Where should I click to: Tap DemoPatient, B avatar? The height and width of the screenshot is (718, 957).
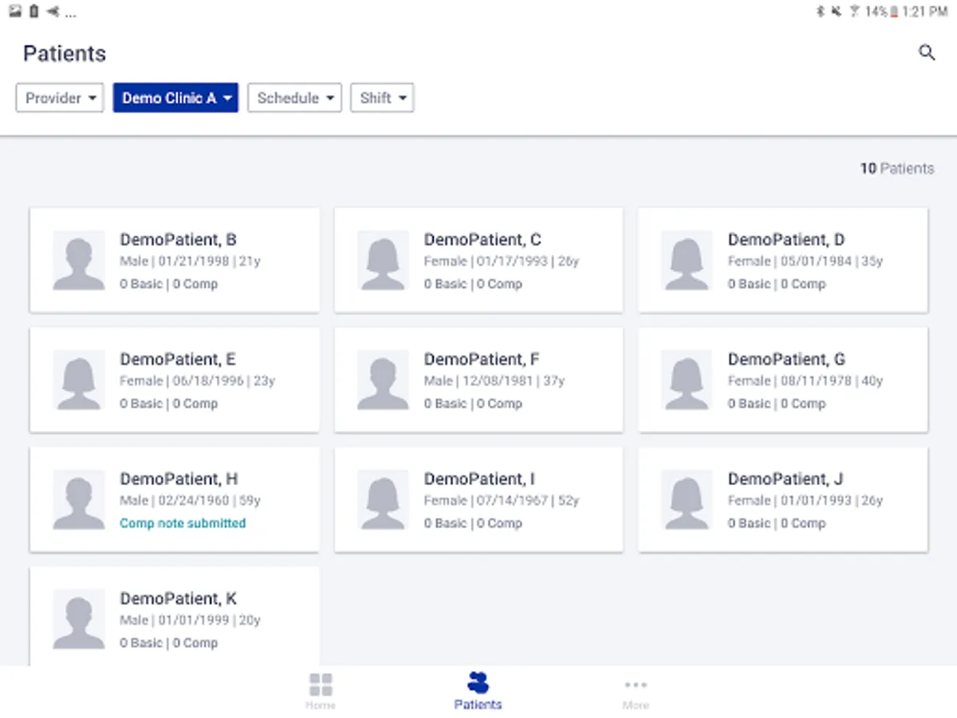[79, 260]
